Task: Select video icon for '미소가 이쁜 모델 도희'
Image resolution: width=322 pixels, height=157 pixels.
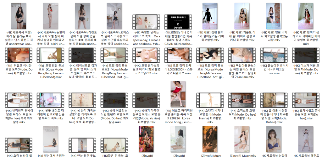Action: pos(306,55)
